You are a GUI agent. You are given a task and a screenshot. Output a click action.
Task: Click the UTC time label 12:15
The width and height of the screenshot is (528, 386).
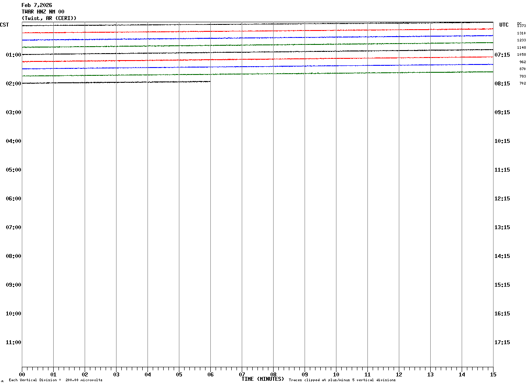coord(502,198)
